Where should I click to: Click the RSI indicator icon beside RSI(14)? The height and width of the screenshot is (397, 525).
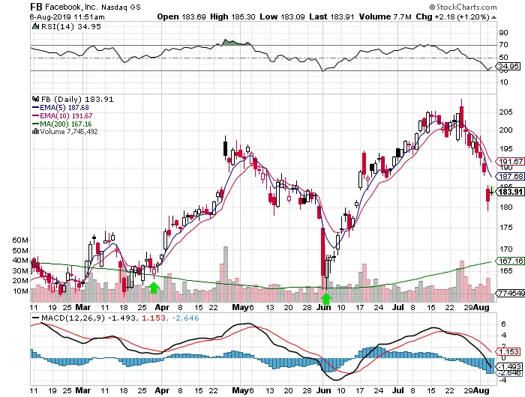coord(35,26)
